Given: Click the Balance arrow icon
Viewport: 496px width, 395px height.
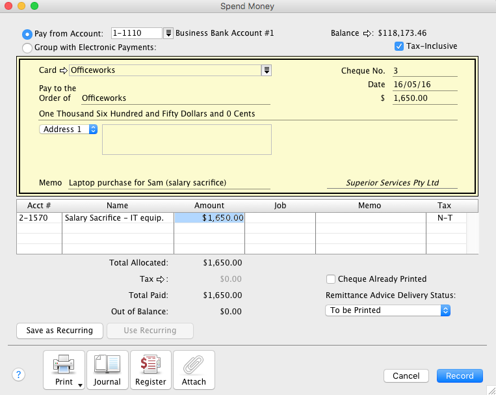Looking at the screenshot, I should pos(369,33).
